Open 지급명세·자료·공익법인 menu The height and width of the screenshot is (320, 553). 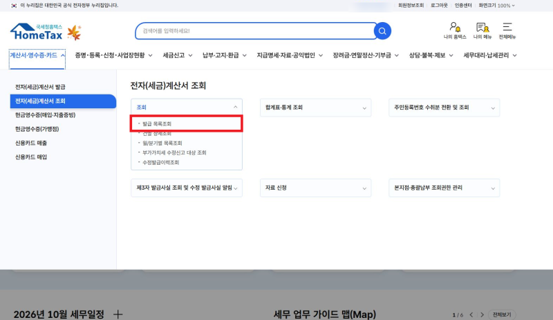pos(290,55)
